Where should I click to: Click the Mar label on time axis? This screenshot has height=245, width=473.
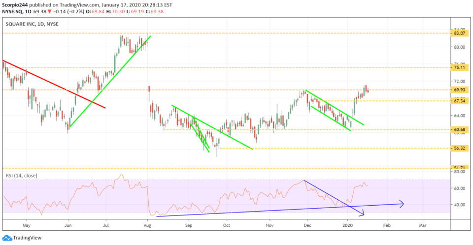(423, 225)
